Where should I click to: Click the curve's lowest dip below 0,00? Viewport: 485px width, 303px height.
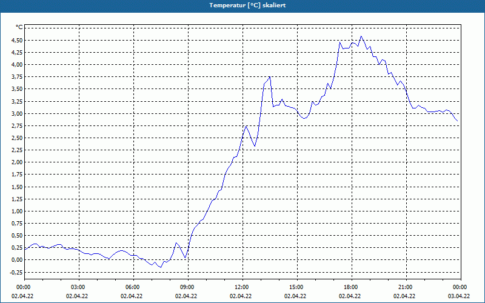tap(161, 267)
